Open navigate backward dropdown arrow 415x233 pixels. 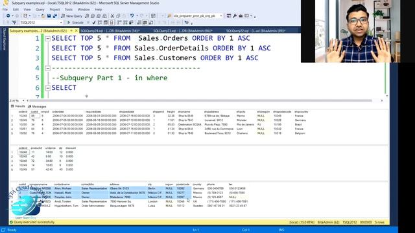(13, 16)
